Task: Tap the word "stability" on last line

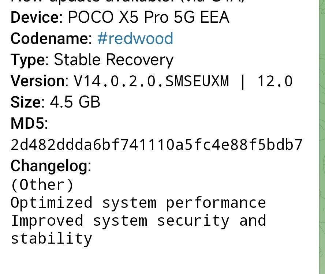Action: (51, 239)
